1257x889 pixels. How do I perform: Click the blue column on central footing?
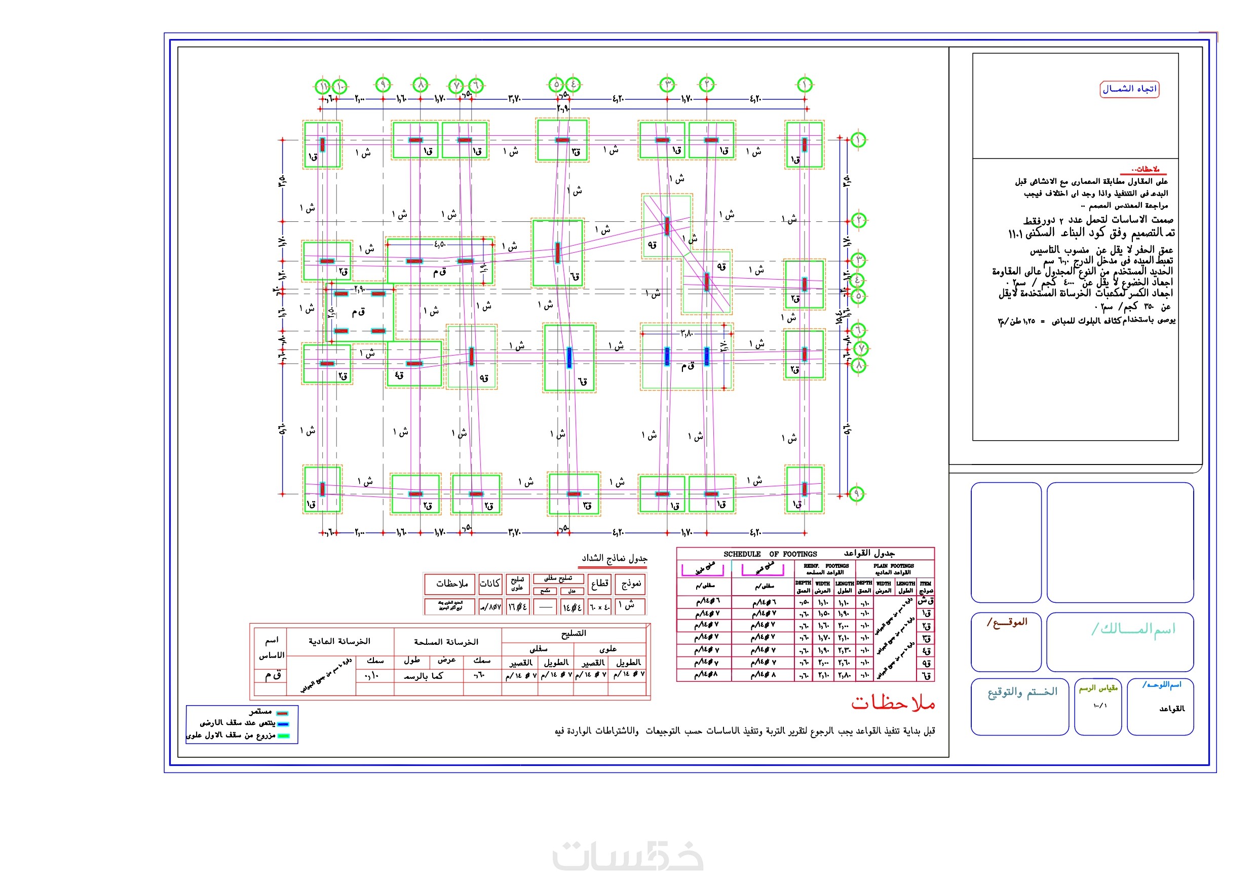[569, 358]
